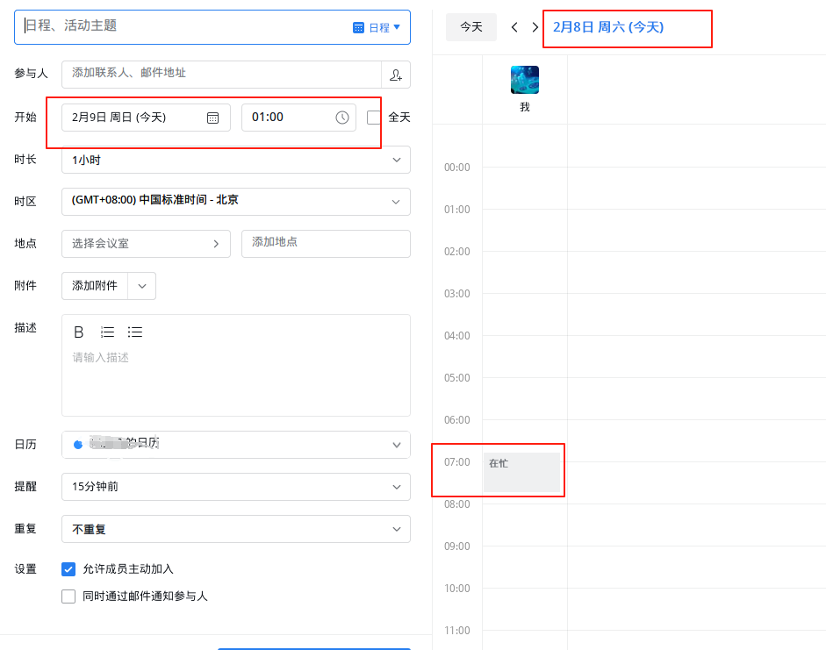Click the 00:00 time label

(456, 168)
